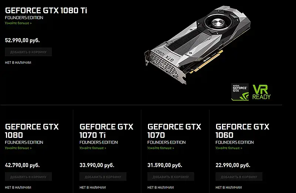Click the NVIDIA GeForce GTX badge icon
Image resolution: width=296 pixels, height=193 pixels.
(x=240, y=91)
